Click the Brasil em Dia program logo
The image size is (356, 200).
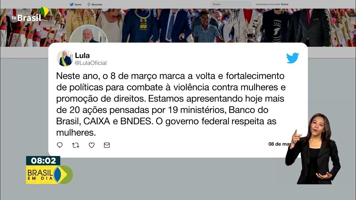(x=50, y=174)
